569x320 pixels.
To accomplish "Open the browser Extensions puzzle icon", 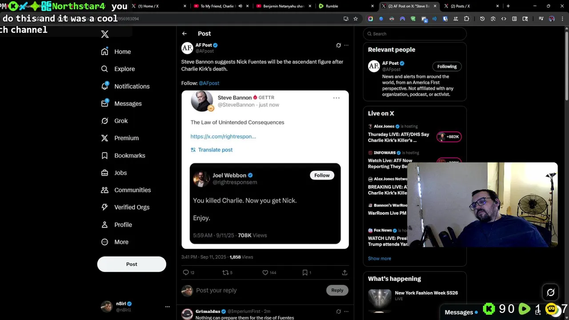I will coord(466,19).
